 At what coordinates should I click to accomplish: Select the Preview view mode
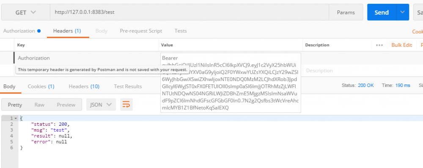pyautogui.click(x=66, y=105)
